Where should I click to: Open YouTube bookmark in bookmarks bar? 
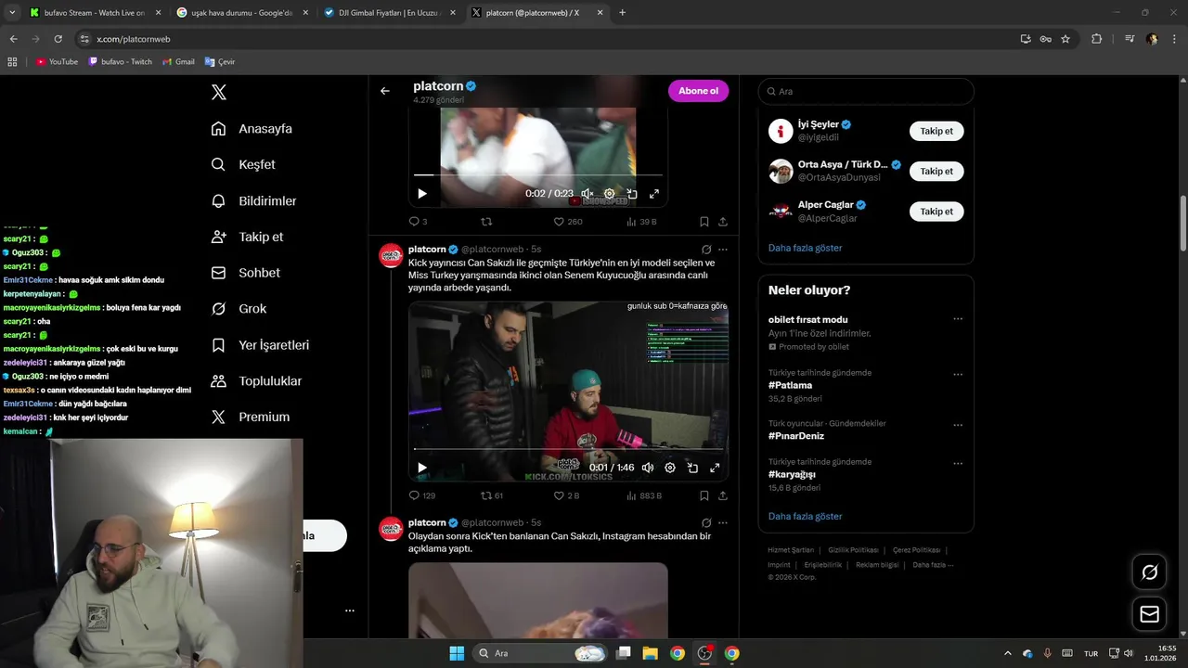click(57, 61)
